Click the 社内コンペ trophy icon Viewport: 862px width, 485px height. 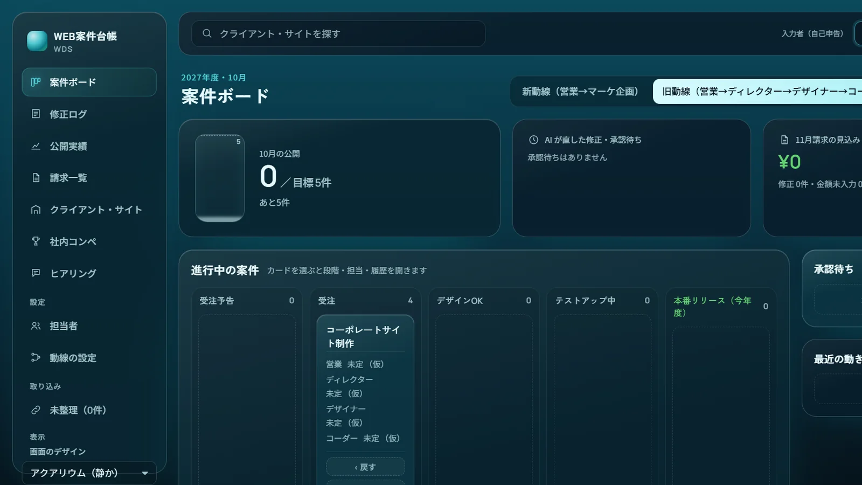(x=36, y=241)
